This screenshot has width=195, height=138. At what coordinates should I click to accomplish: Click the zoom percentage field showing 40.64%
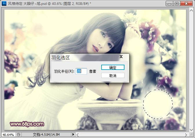point(8,135)
